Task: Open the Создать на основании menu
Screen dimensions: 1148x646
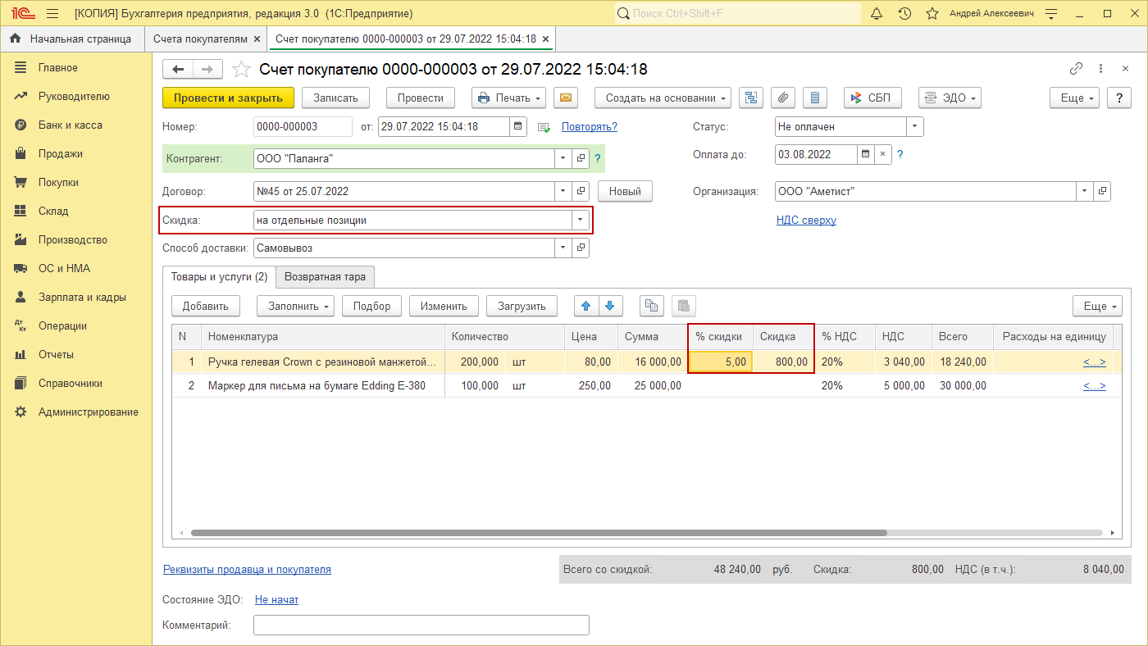Action: [x=663, y=98]
